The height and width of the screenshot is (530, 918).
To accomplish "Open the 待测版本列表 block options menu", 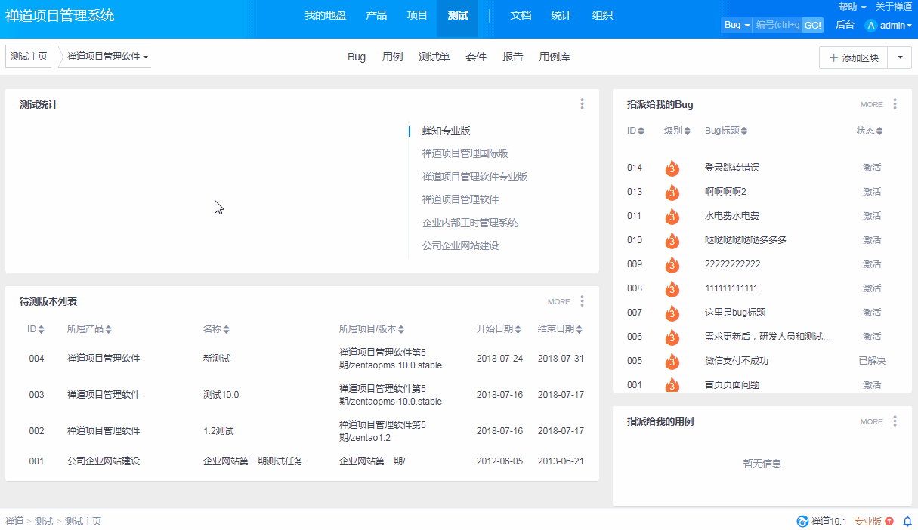I will coord(582,301).
